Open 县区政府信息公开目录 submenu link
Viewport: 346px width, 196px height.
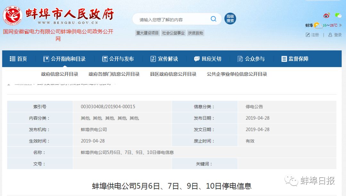point(173,74)
